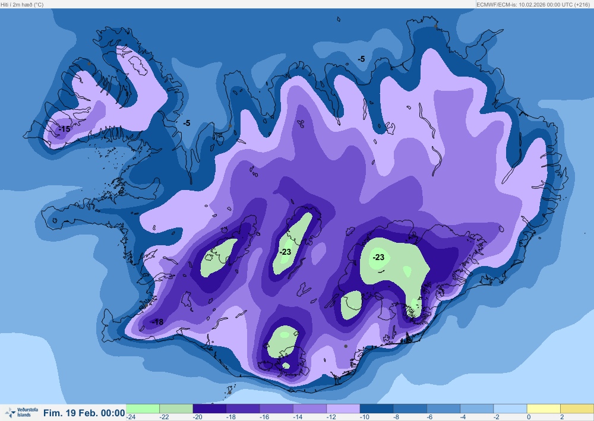Click the -5 value off the north coast
Screen dimensions: 594x421
coord(361,59)
